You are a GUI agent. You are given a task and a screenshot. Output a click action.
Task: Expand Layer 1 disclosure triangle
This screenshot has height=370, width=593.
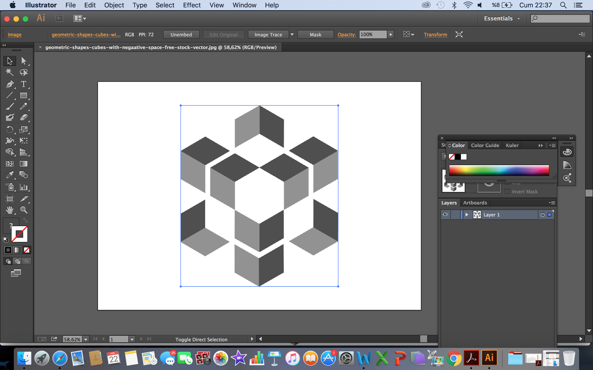(467, 215)
